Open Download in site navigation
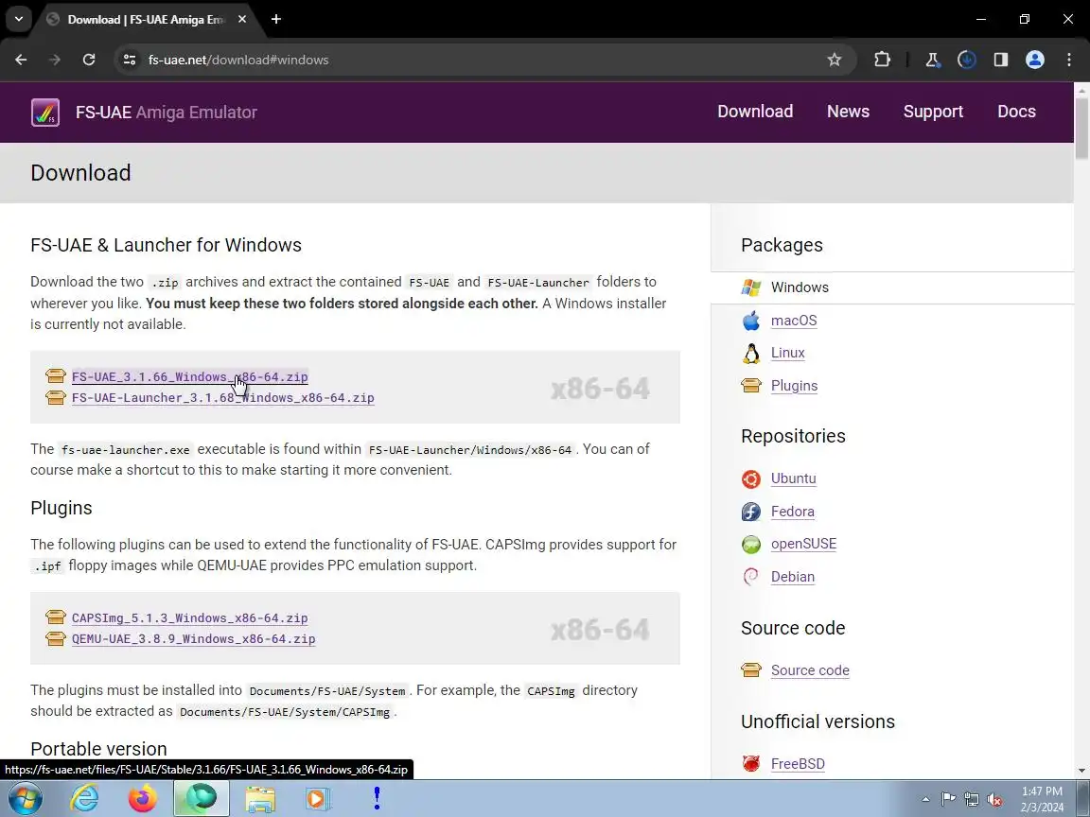Viewport: 1090px width, 817px height. click(755, 112)
